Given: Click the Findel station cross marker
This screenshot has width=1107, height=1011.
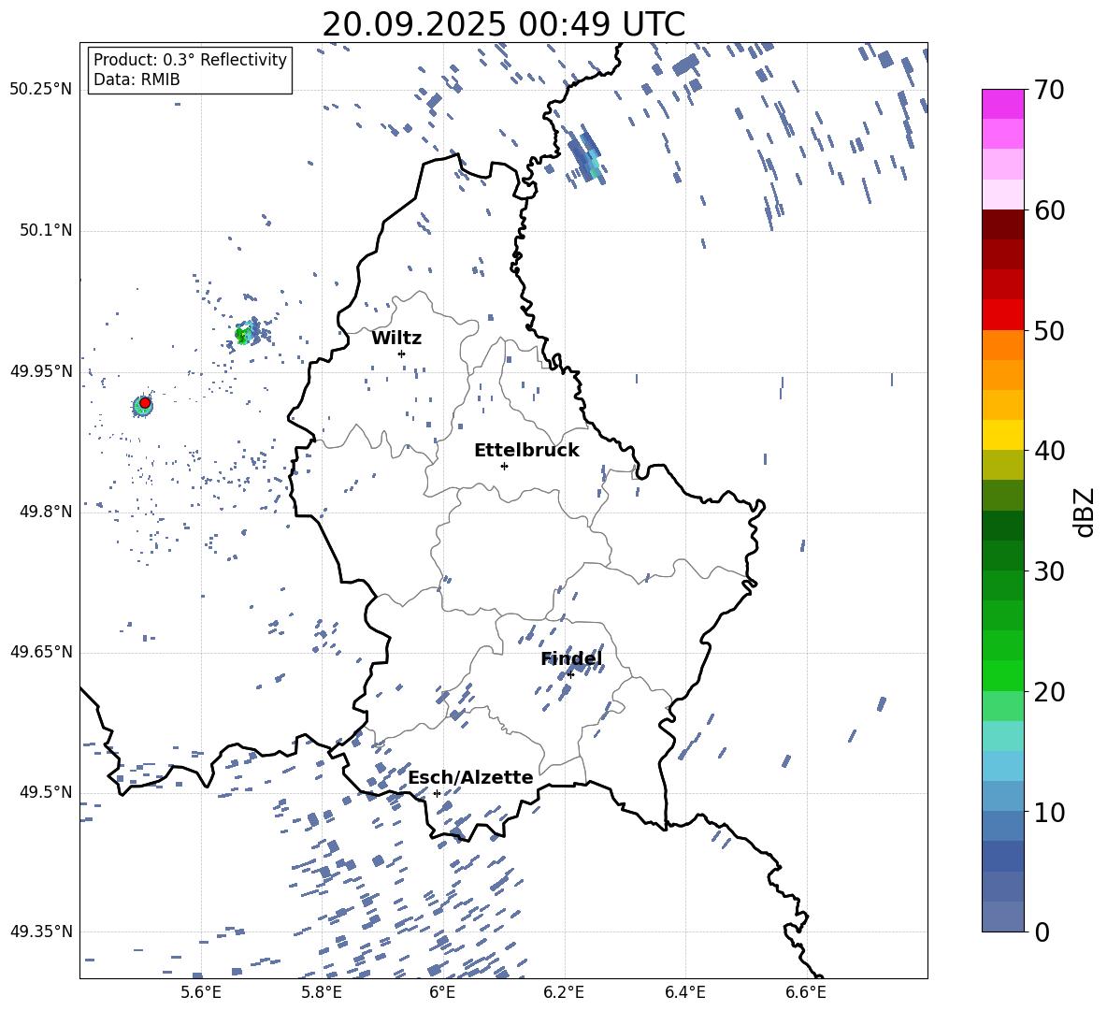Looking at the screenshot, I should (x=570, y=674).
